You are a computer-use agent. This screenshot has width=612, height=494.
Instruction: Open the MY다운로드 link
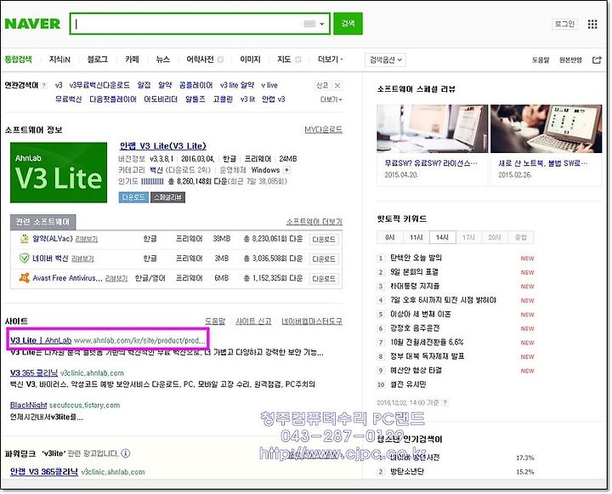(x=323, y=129)
